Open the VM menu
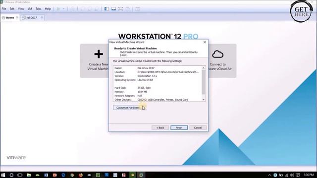317x178 pixels. [30, 9]
